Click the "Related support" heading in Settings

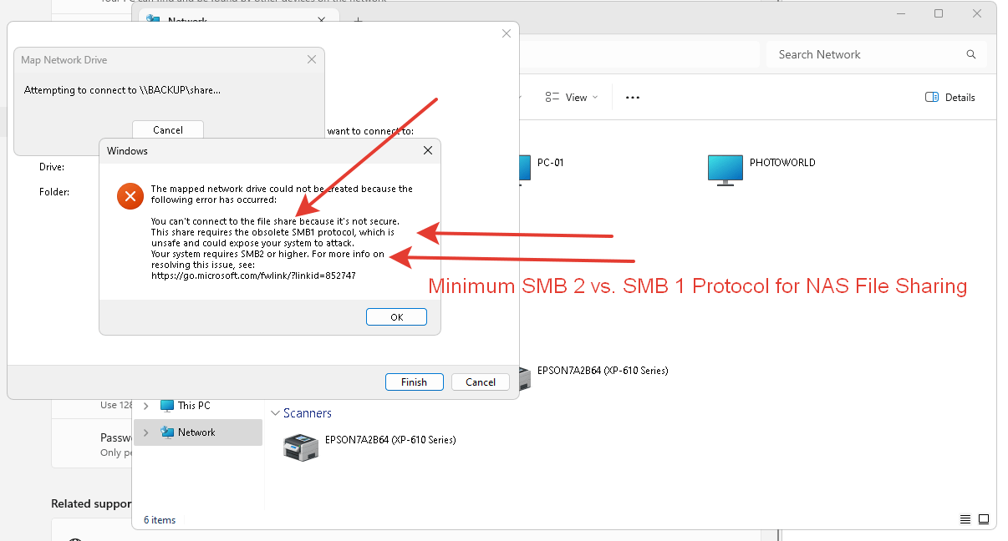tap(92, 503)
